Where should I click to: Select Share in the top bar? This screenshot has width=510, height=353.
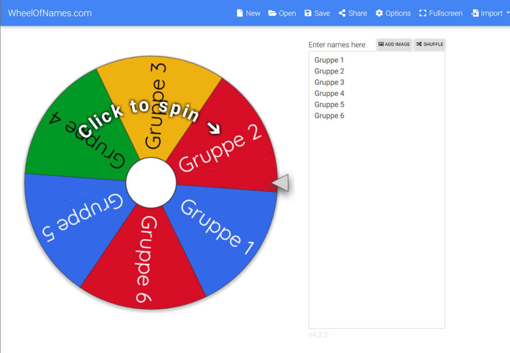click(x=353, y=13)
